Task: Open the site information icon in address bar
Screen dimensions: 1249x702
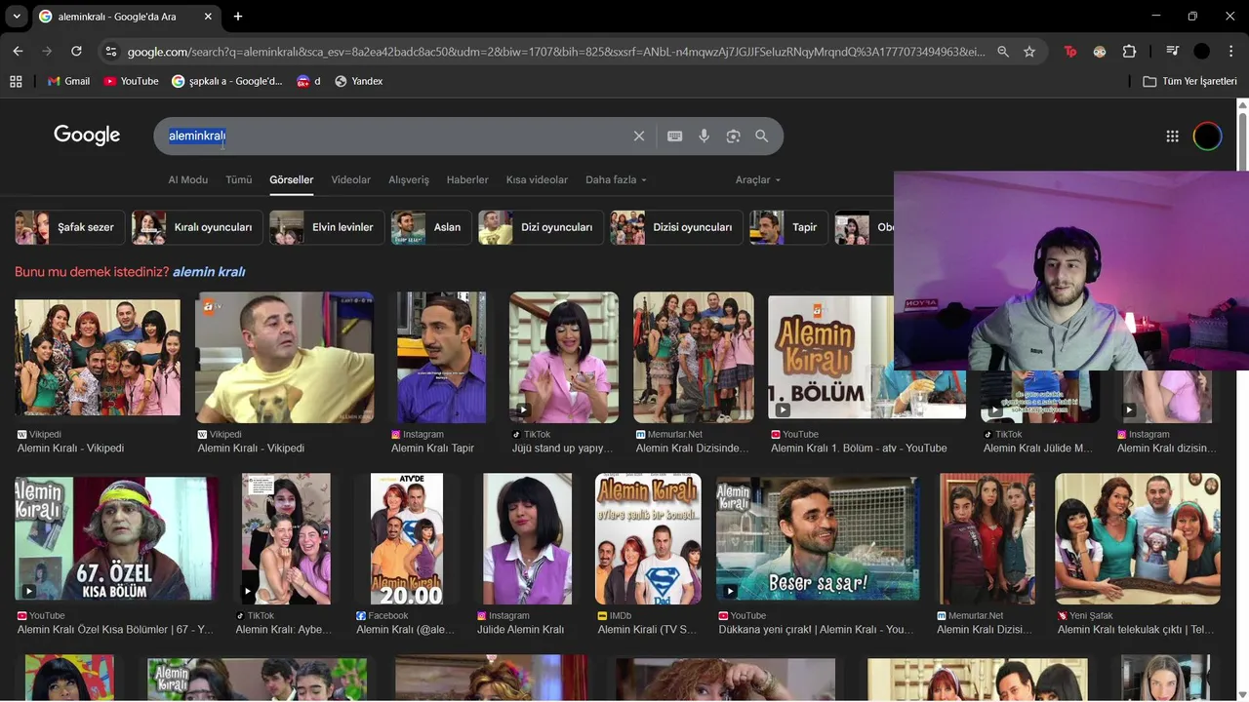Action: [110, 52]
